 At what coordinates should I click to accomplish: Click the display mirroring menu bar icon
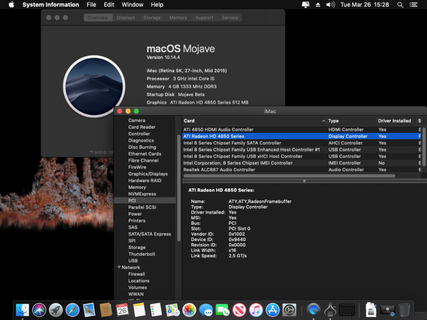coord(306,5)
